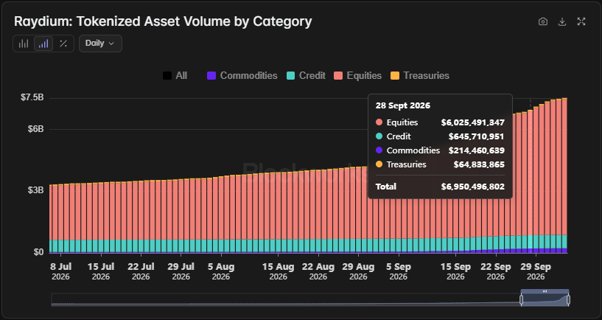The height and width of the screenshot is (320, 602).
Task: Click the $7.5B y-axis label
Action: [x=32, y=97]
